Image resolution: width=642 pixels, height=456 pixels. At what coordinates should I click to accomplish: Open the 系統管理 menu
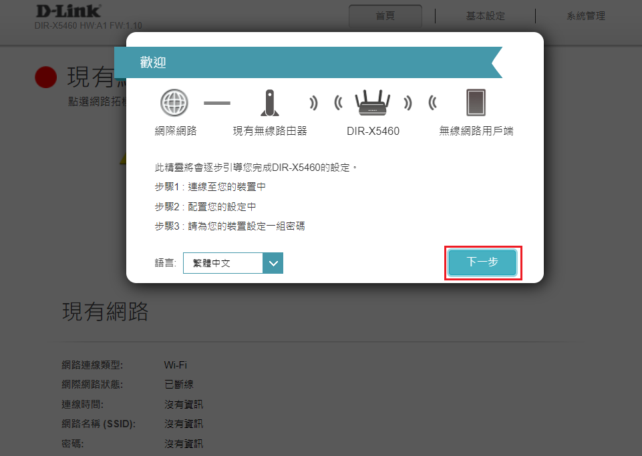(585, 16)
